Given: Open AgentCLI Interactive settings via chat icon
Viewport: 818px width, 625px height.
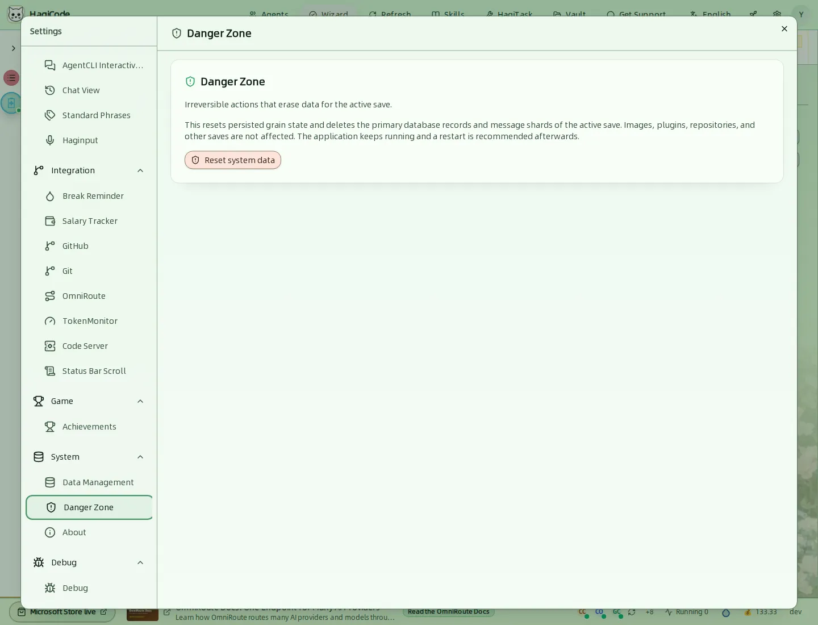Looking at the screenshot, I should tap(50, 65).
